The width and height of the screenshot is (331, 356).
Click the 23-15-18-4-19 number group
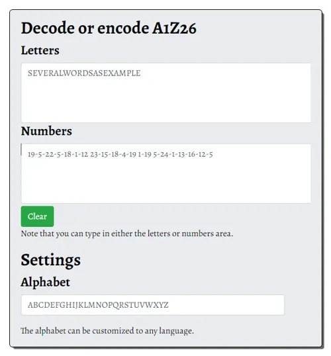(x=113, y=154)
